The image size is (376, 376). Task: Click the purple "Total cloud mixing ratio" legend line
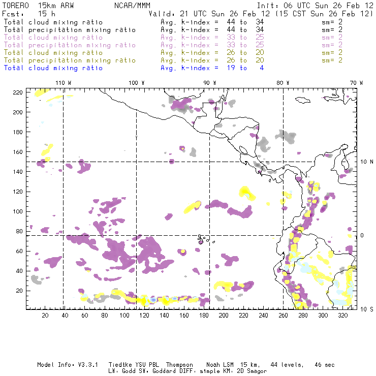pos(53,38)
